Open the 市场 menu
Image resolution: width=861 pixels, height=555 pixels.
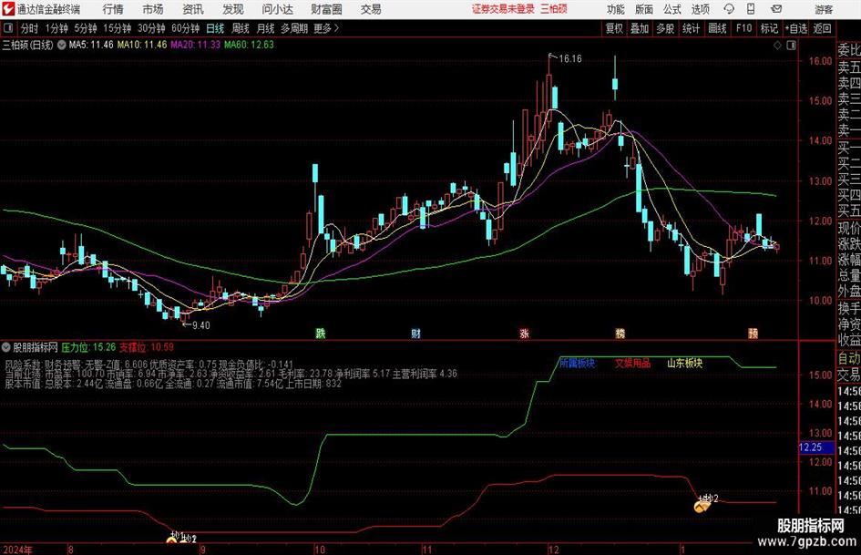tap(153, 9)
